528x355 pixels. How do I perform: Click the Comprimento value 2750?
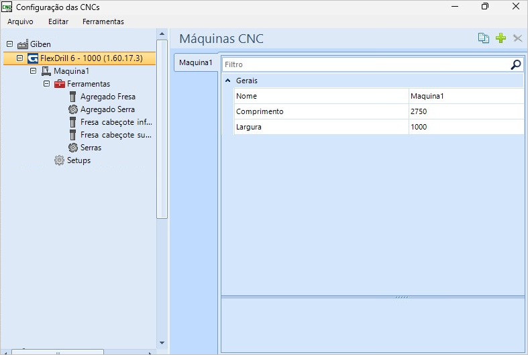[x=466, y=111]
